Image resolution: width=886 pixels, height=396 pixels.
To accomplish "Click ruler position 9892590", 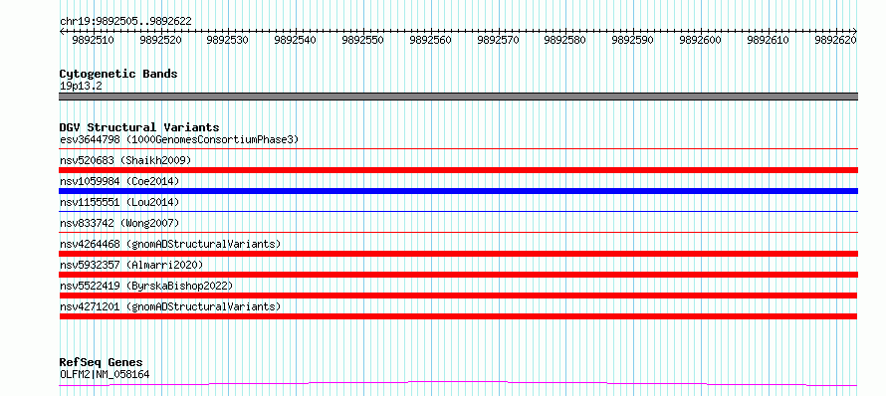I will [x=633, y=40].
